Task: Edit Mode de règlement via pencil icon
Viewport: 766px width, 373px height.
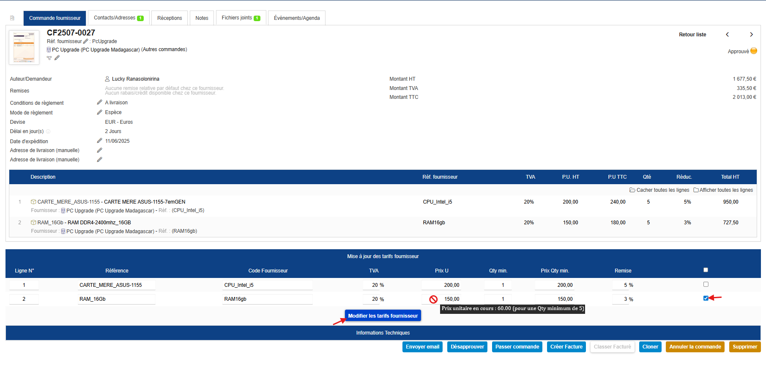Action: (99, 112)
